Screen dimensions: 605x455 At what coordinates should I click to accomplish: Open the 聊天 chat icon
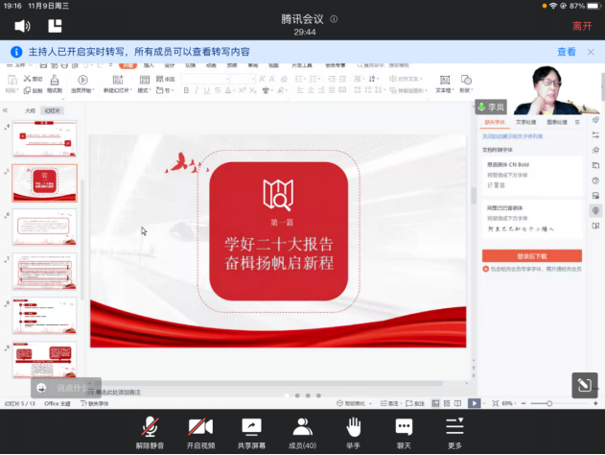tap(404, 427)
